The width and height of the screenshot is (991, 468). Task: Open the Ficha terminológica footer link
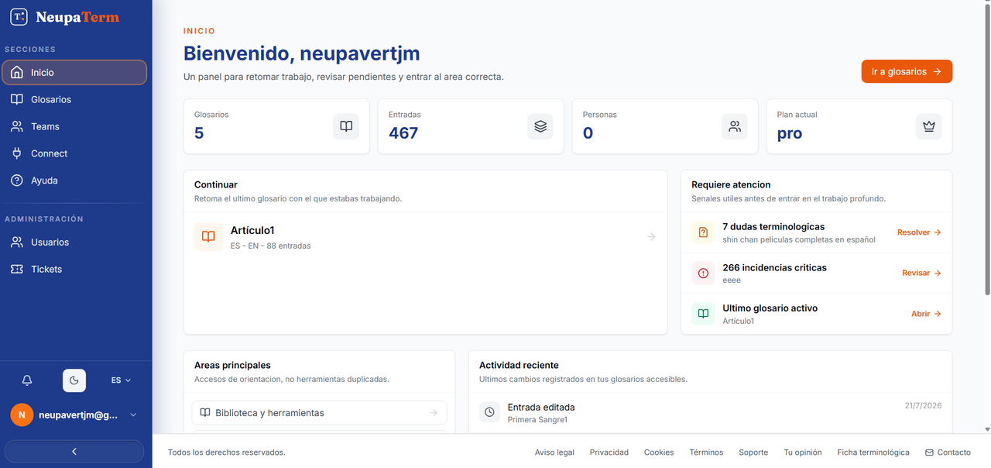click(873, 453)
